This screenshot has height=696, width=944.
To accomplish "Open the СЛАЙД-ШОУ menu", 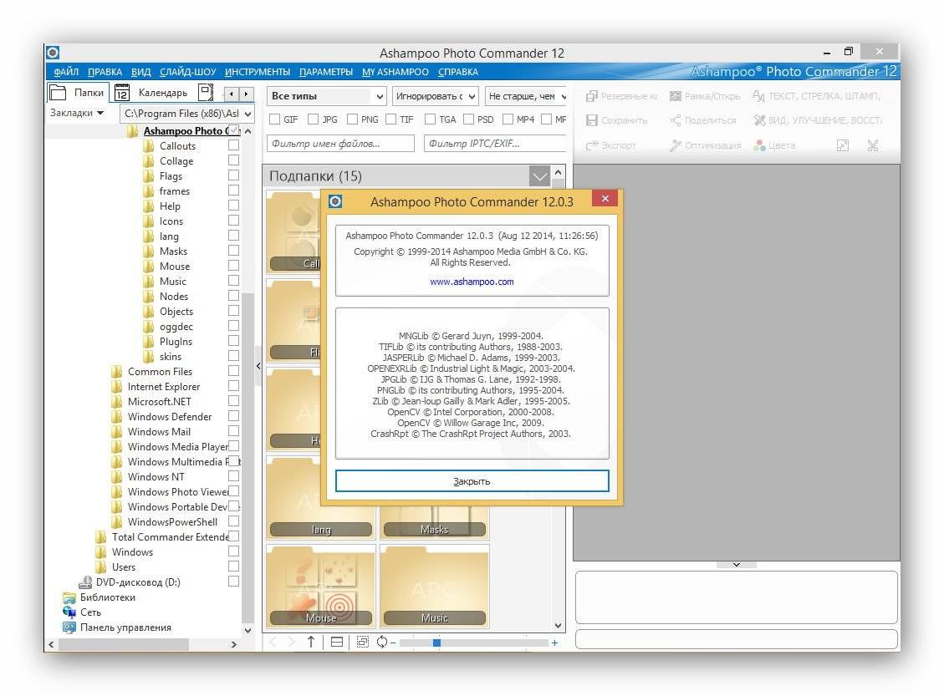I will [x=188, y=72].
